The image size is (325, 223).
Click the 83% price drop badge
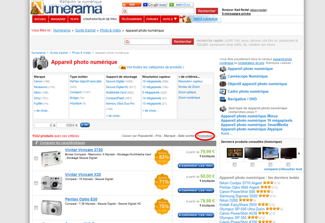click(163, 157)
